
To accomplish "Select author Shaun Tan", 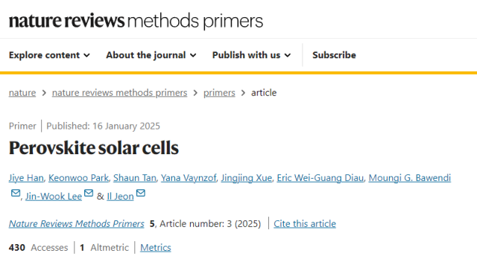I will [135, 178].
